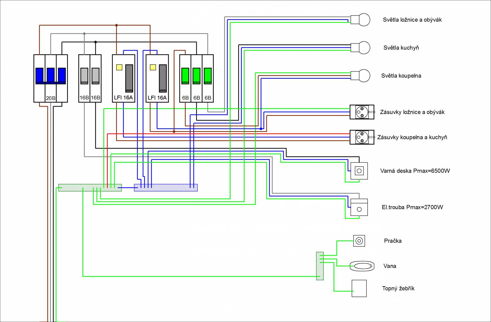Image resolution: width=491 pixels, height=322 pixels.
Task: Click the label El.trouba Pmax=2700W
Action: pos(412,207)
